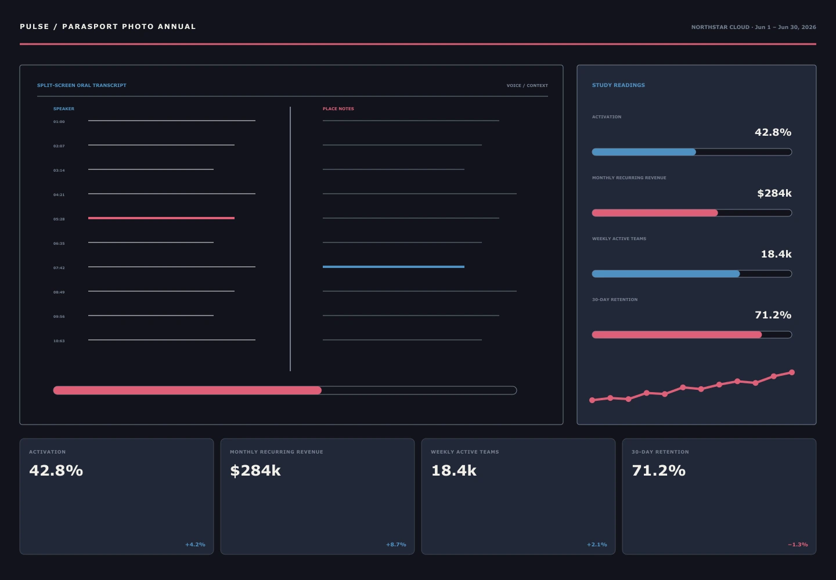836x580 pixels.
Task: Select the 03:14 transcript timestamp
Action: point(59,171)
